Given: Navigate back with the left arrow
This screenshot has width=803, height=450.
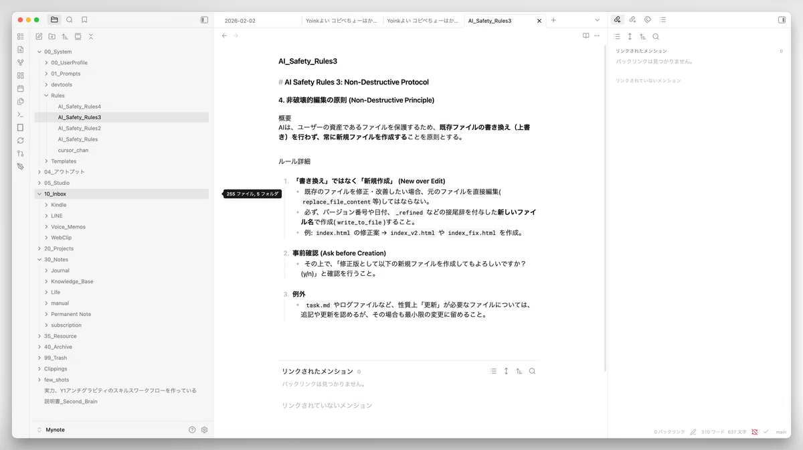Looking at the screenshot, I should point(224,35).
